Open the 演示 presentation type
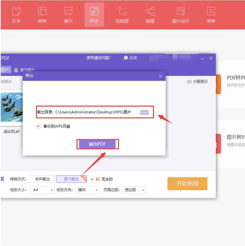This screenshot has height=246, width=245. [x=68, y=15]
